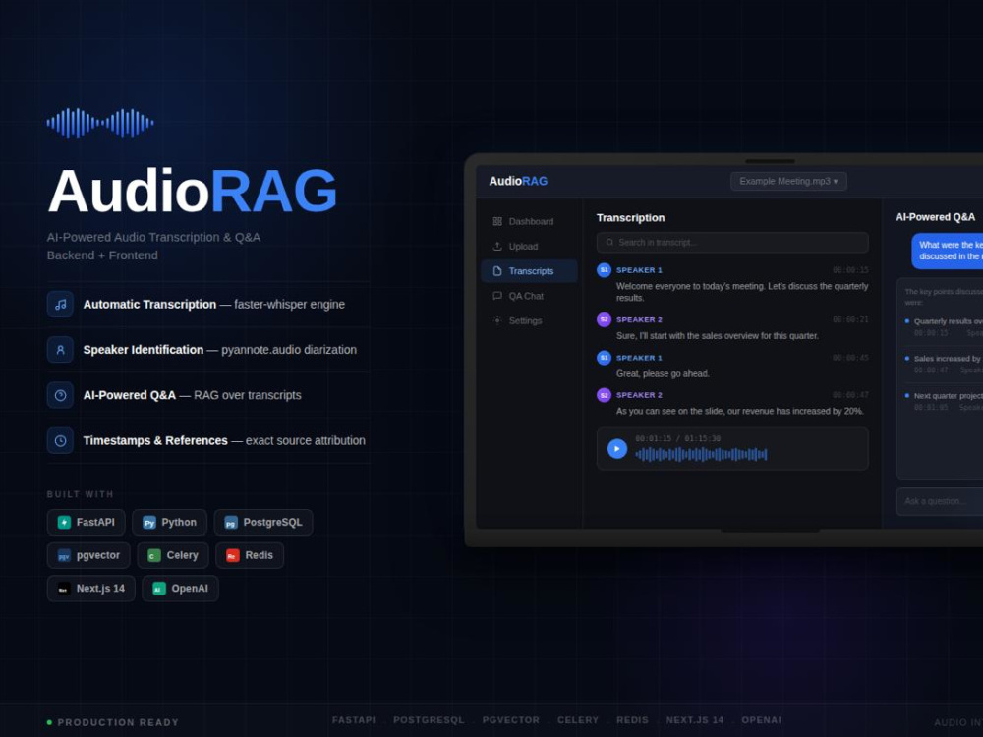Click the FastAPI logo icon
Viewport: 983px width, 737px height.
[x=64, y=523]
